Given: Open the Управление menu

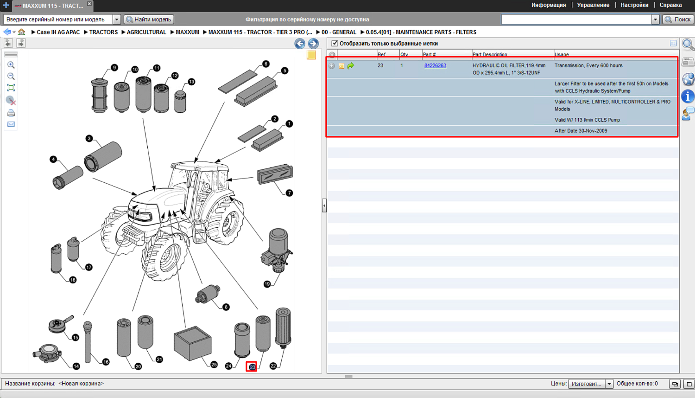Looking at the screenshot, I should tap(593, 5).
